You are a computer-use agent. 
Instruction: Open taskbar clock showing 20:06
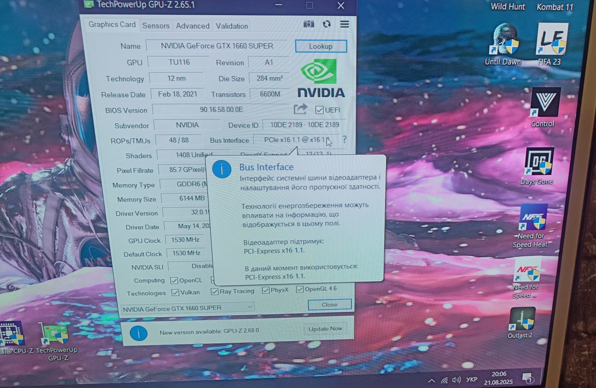498,378
